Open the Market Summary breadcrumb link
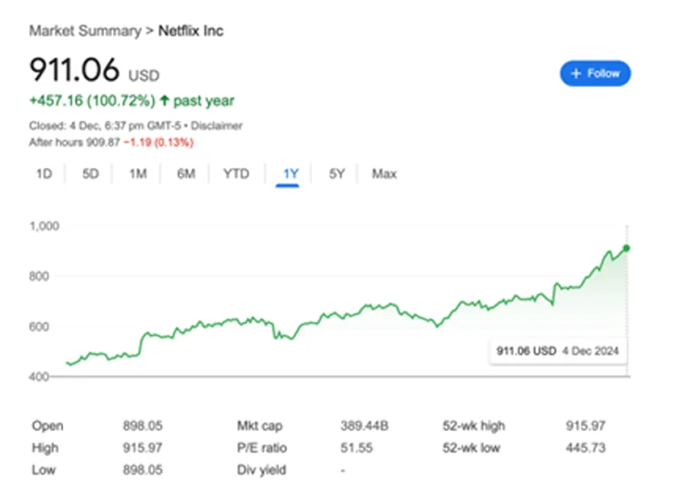Screen dimensions: 674x489 pos(85,31)
